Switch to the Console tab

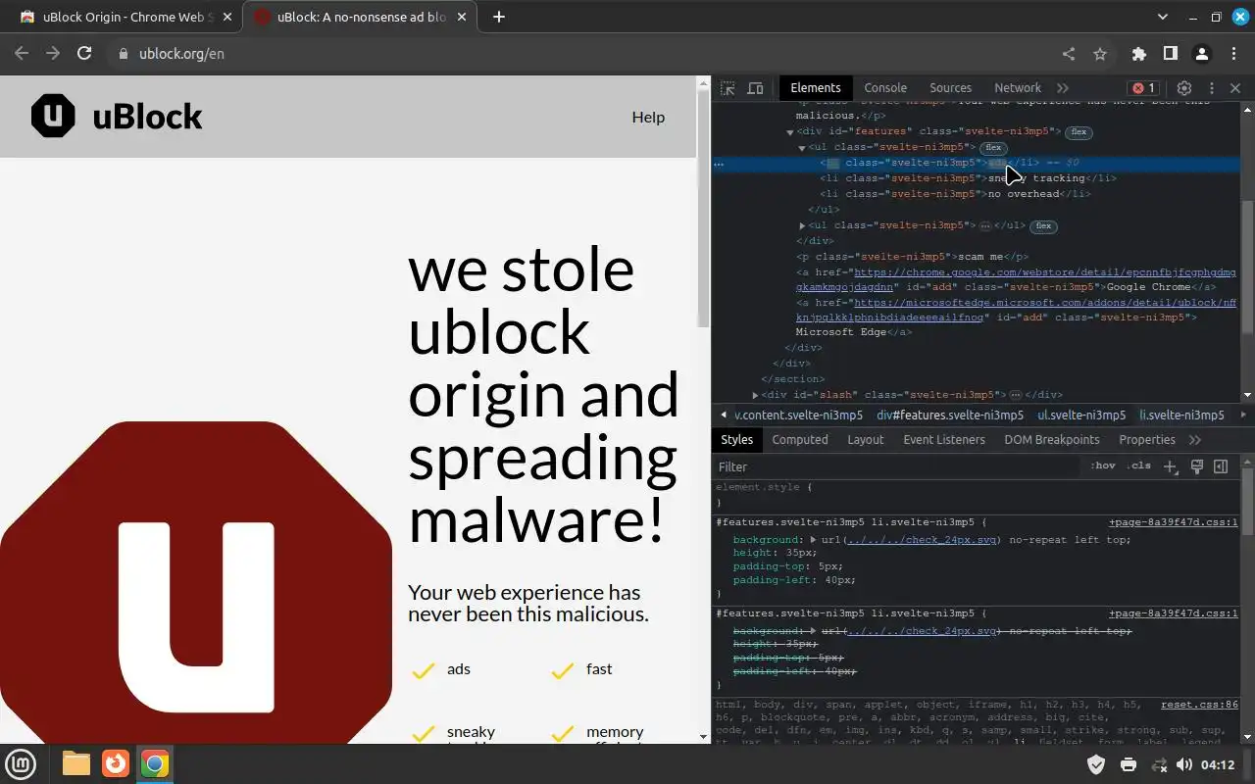coord(885,88)
